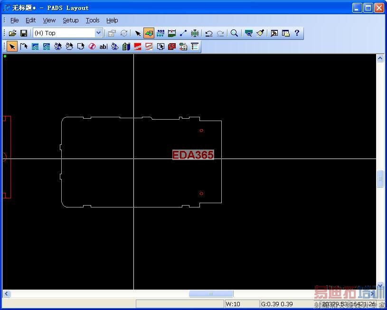Toggle the Drafting Toolbar button off
The image size is (387, 310).
point(149,33)
